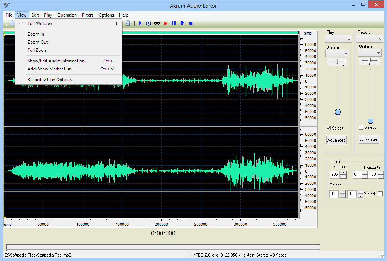This screenshot has height=261, width=387.
Task: Click the magnifier preview document icon
Action: click(128, 23)
